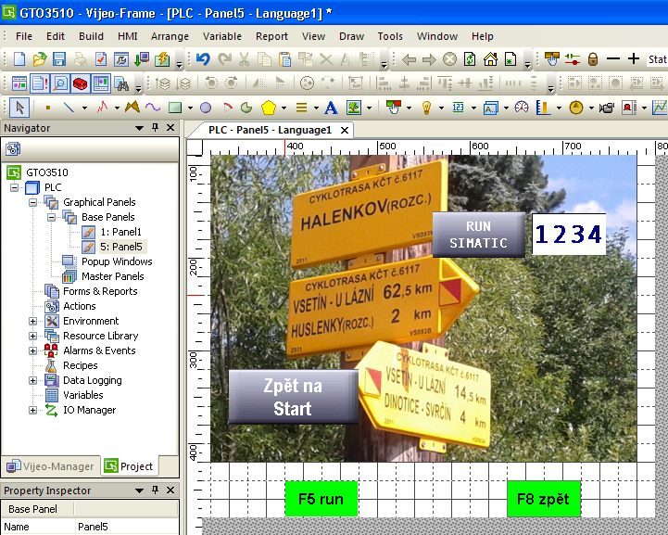668x535 pixels.
Task: Select the Numeric display 123 tool
Action: (x=458, y=108)
